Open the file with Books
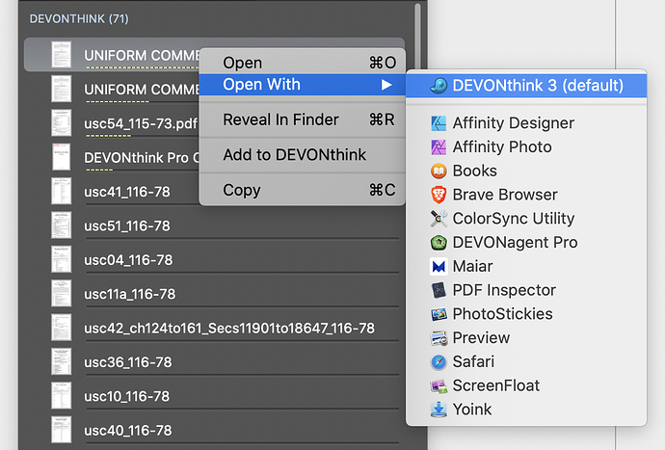The width and height of the screenshot is (665, 450). (x=526, y=171)
